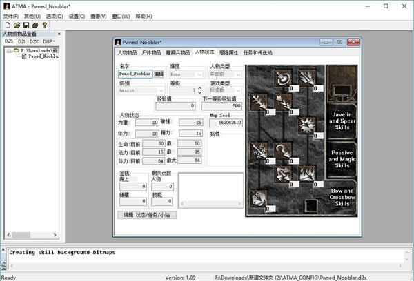Switch to the 人物物品 tab
The width and height of the screenshot is (414, 281).
127,52
